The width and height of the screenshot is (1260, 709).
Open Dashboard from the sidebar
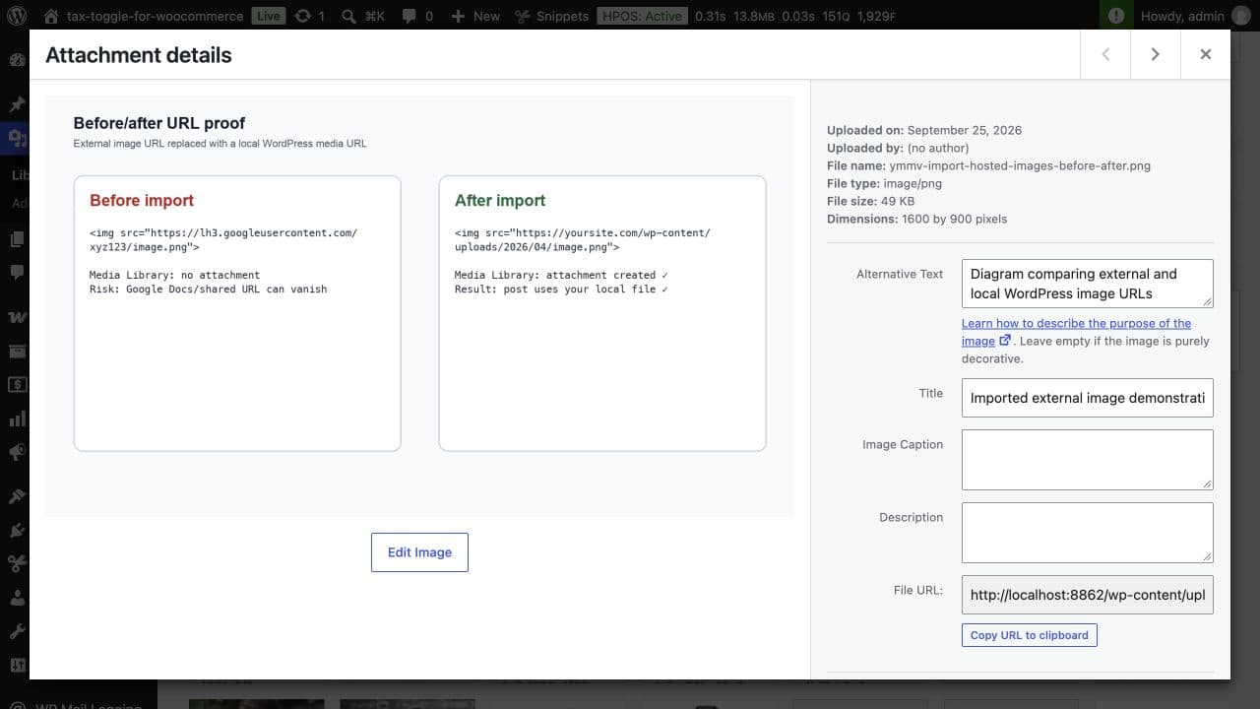pyautogui.click(x=16, y=60)
